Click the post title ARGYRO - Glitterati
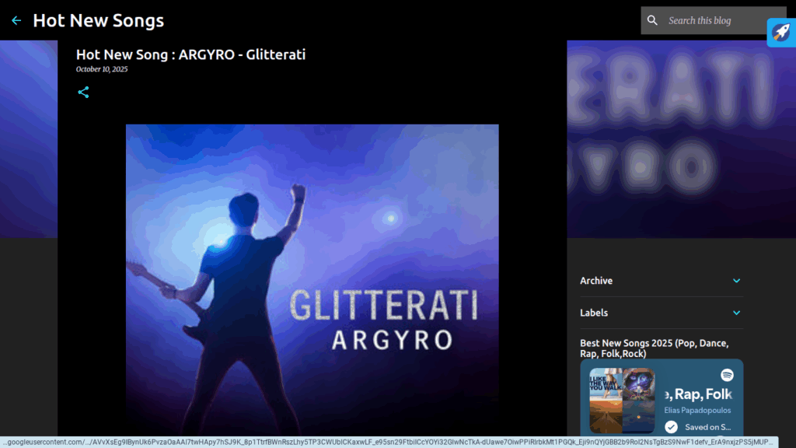This screenshot has width=796, height=448. [x=190, y=54]
